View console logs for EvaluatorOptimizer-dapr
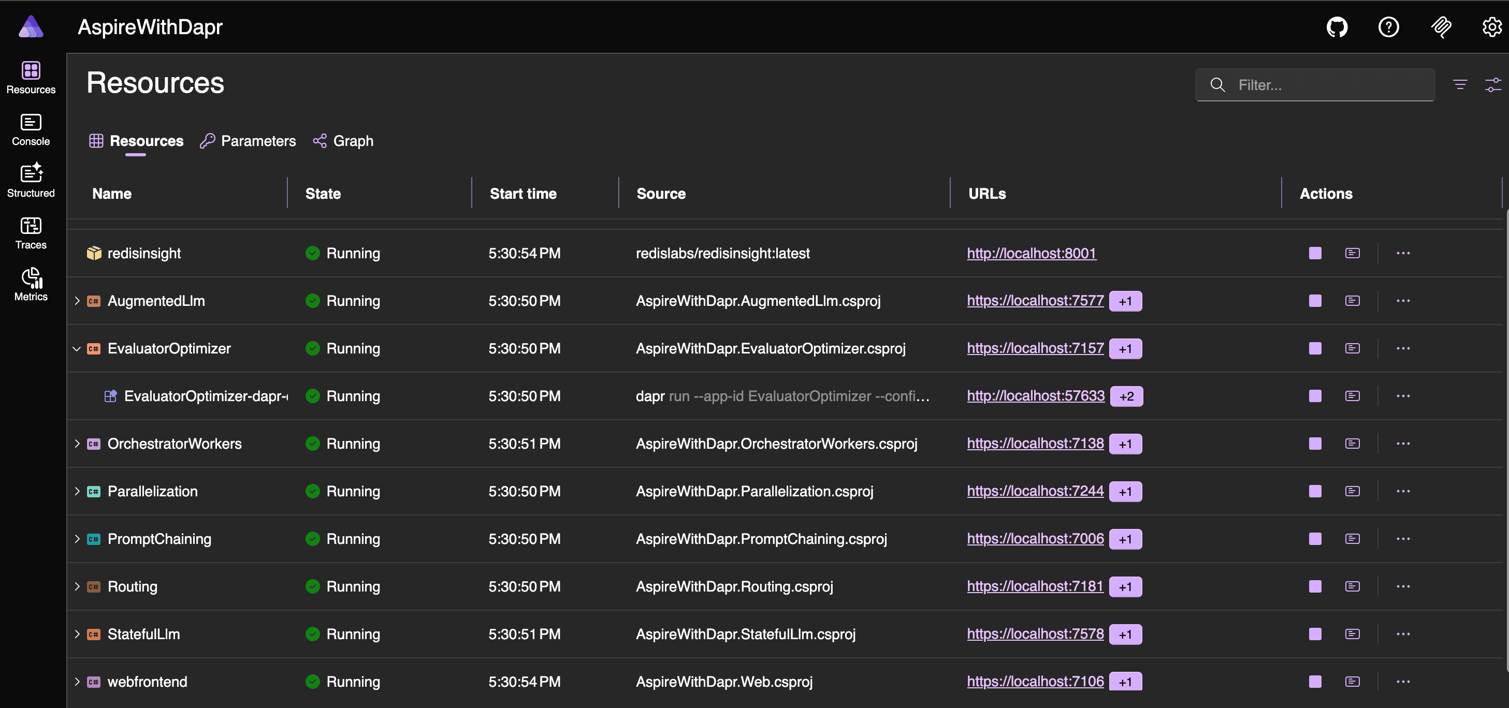 (1352, 396)
